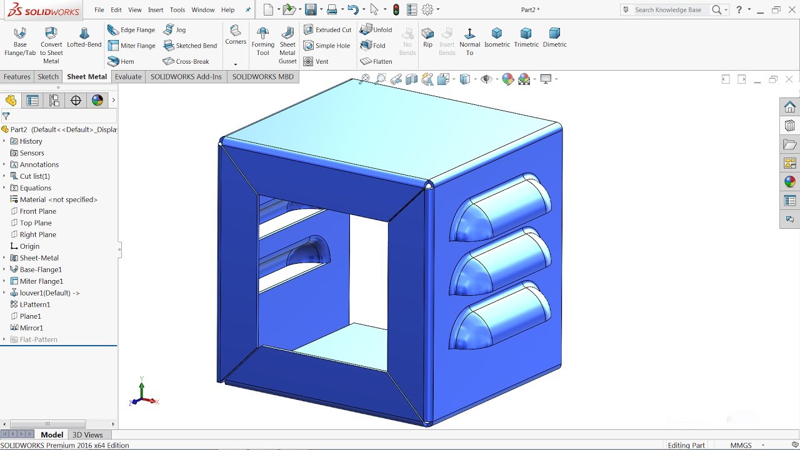Image resolution: width=800 pixels, height=450 pixels.
Task: Click the MMGS unit system status
Action: 741,446
